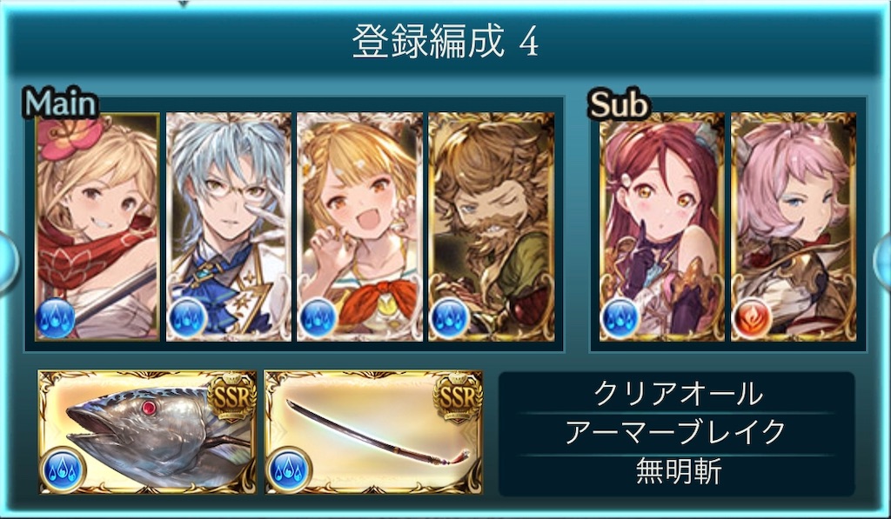Select the blonde main character with red scarf
Viewport: 891px width, 519px height.
point(97,227)
